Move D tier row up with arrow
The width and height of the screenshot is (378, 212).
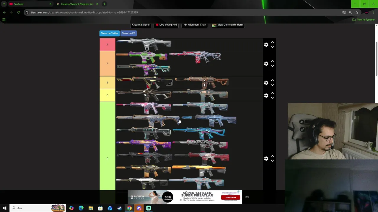[x=272, y=156]
